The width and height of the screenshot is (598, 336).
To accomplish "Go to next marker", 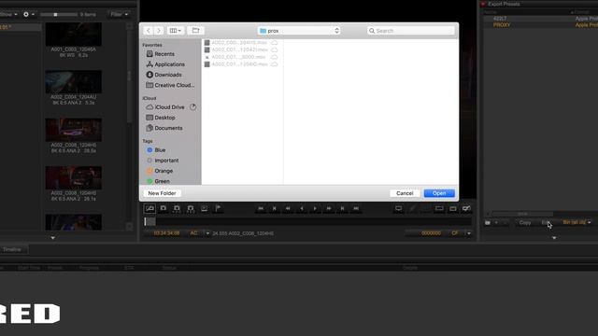I will [x=343, y=208].
